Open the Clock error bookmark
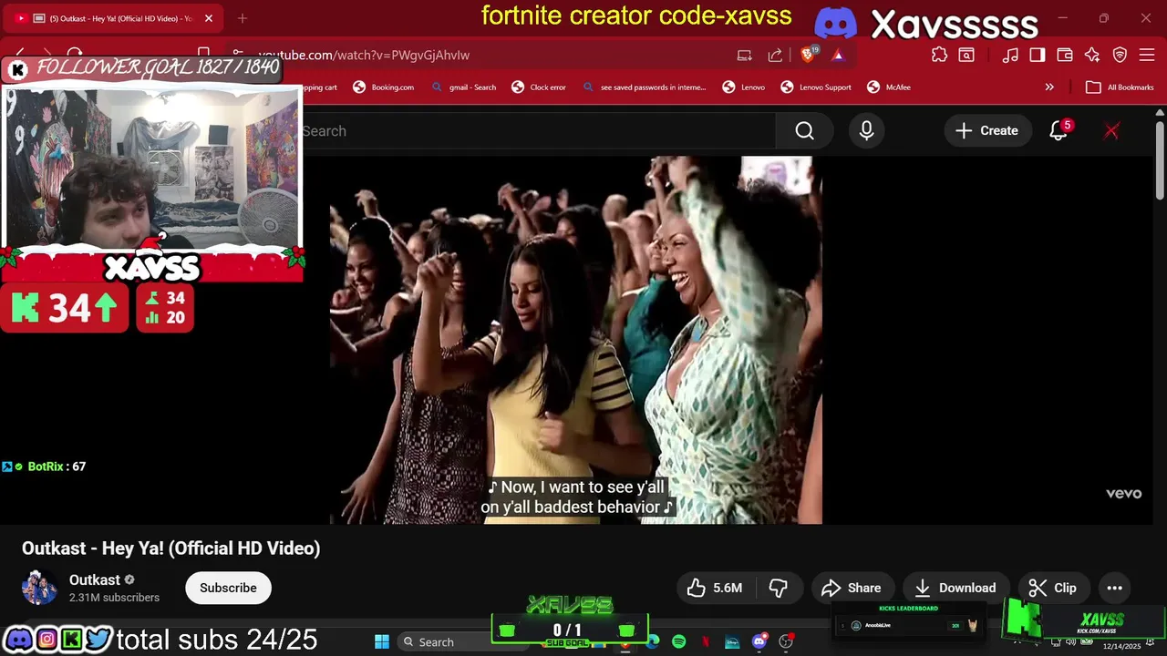The width and height of the screenshot is (1167, 656). (539, 87)
